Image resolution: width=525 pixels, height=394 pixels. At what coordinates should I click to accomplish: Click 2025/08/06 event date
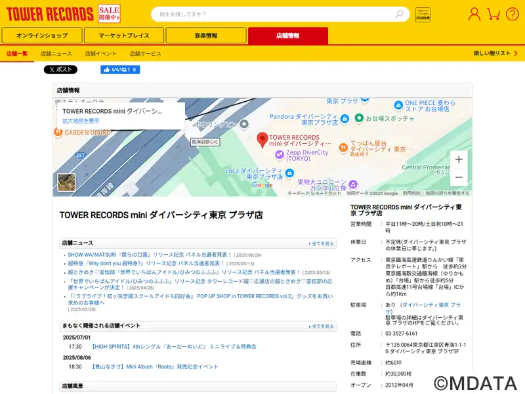click(x=77, y=357)
